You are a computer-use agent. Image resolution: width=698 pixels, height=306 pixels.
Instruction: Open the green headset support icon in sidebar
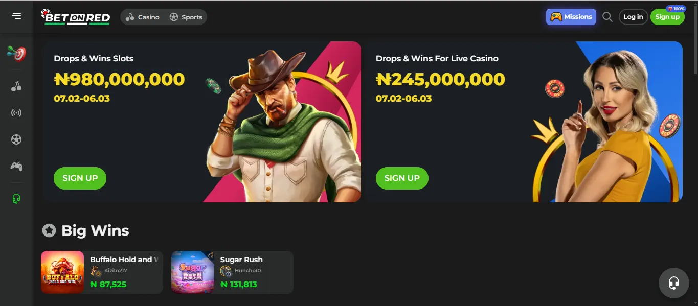coord(16,197)
